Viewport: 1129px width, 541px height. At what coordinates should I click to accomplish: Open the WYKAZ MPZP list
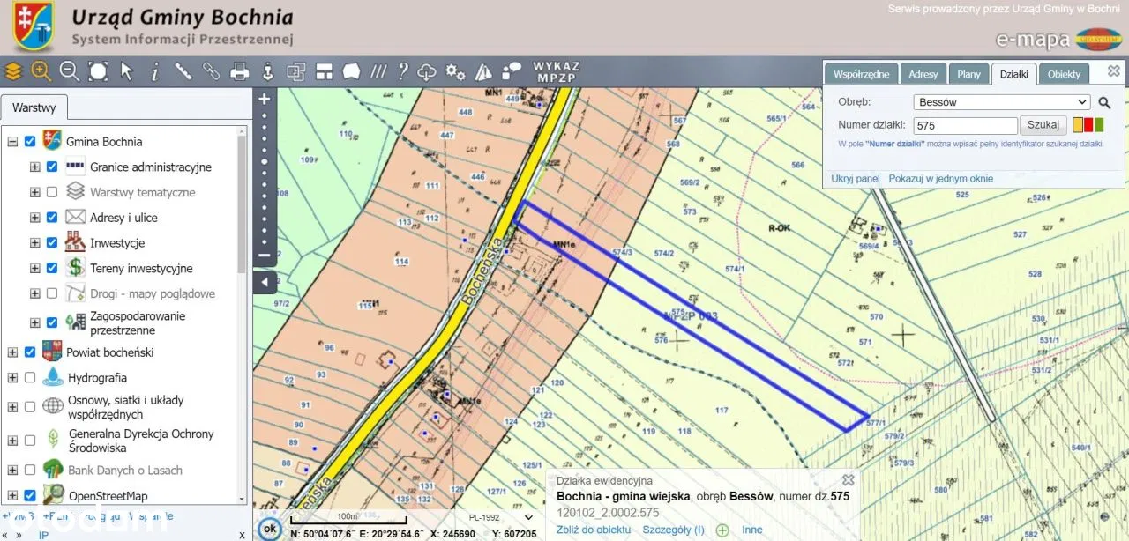click(556, 71)
